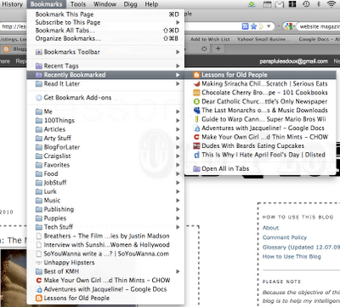The image size is (340, 307).
Task: Open the Tech Stuff bookmark folder
Action: pos(105,227)
